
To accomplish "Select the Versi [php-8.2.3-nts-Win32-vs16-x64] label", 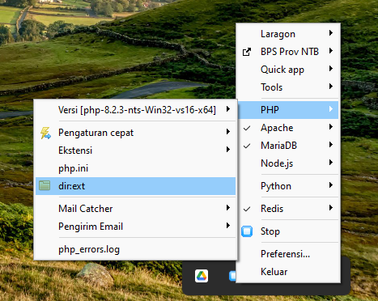I will 137,110.
